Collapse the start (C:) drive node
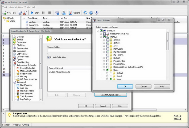This screenshot has width=189, height=128. 101,37
